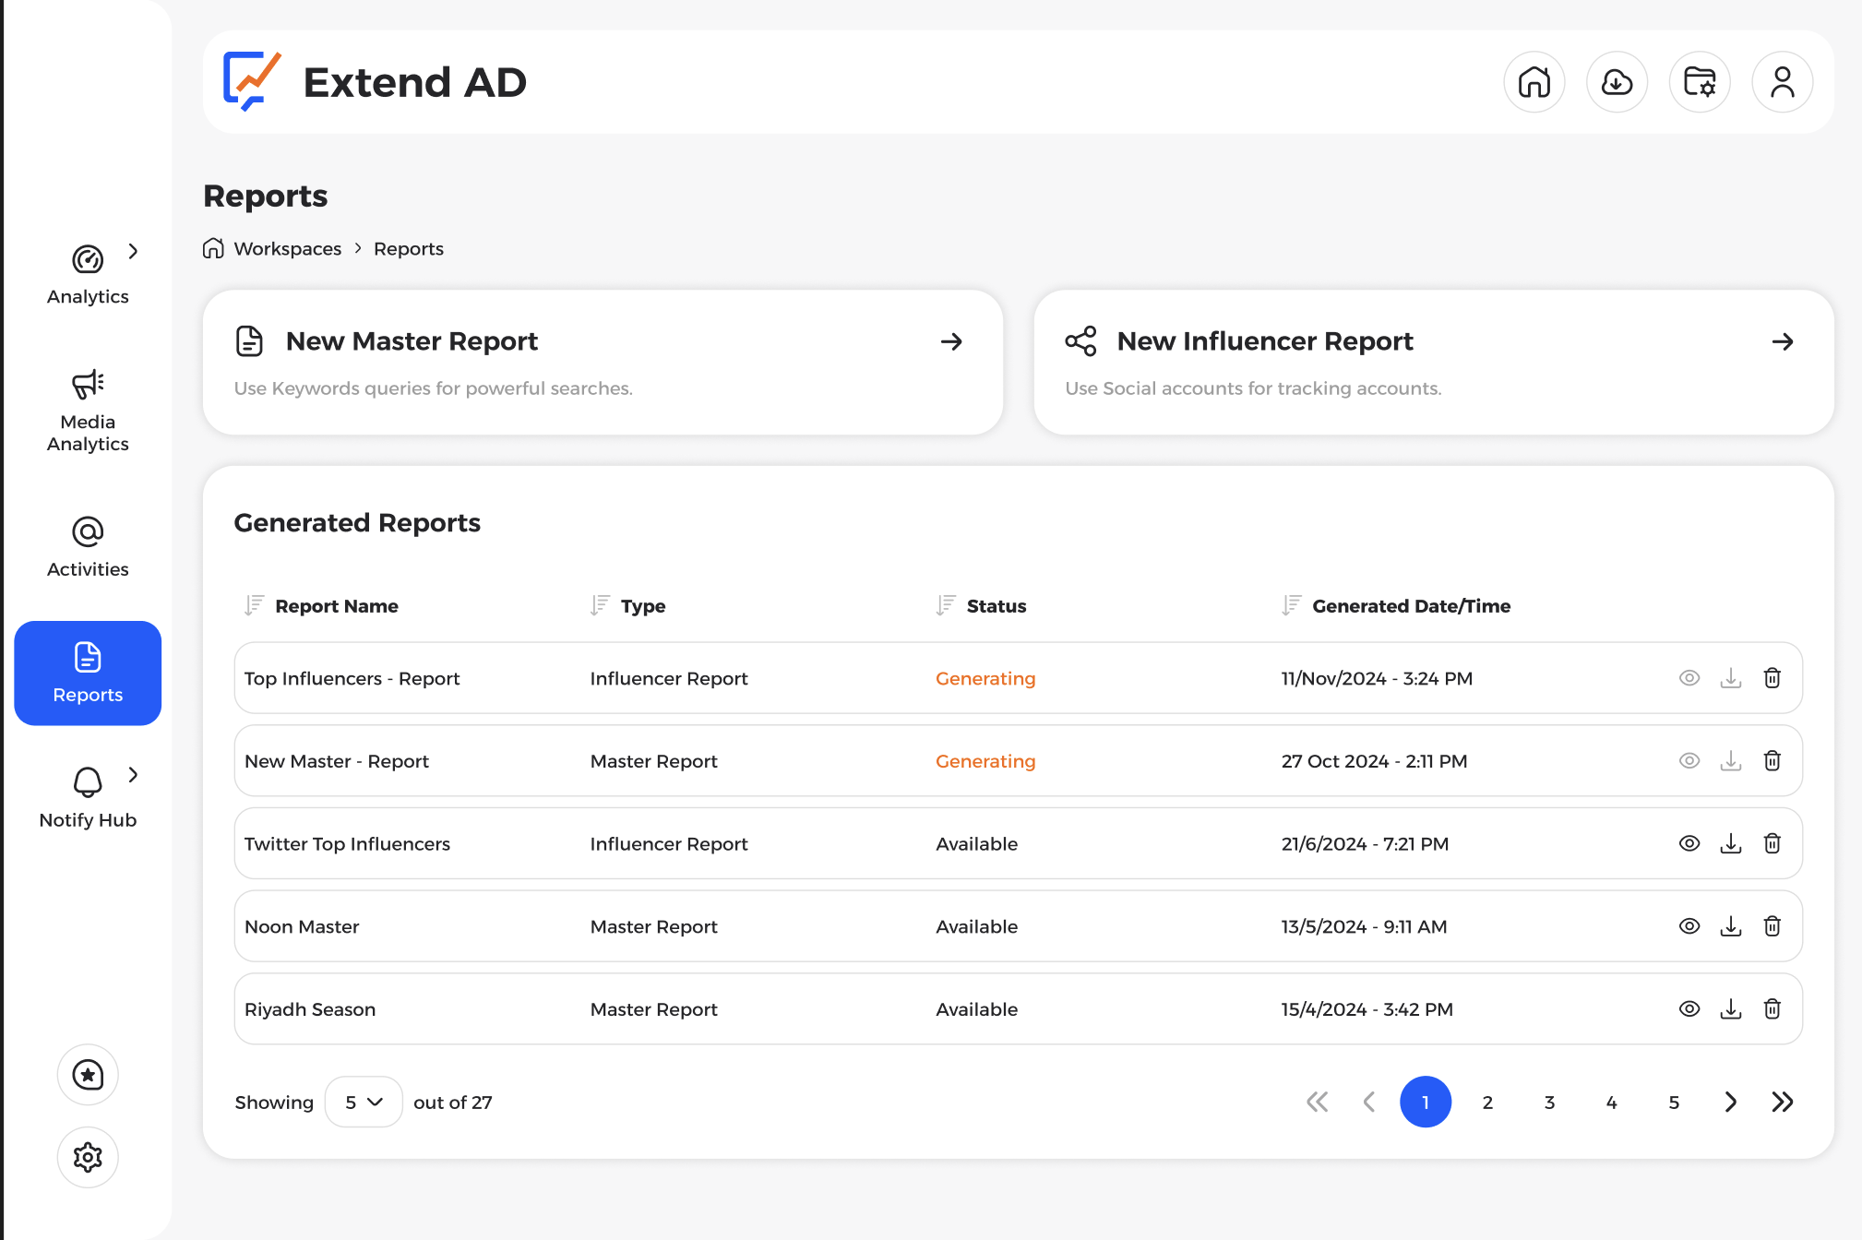Expand the Notify Hub chevron
The height and width of the screenshot is (1240, 1862).
pos(135,775)
